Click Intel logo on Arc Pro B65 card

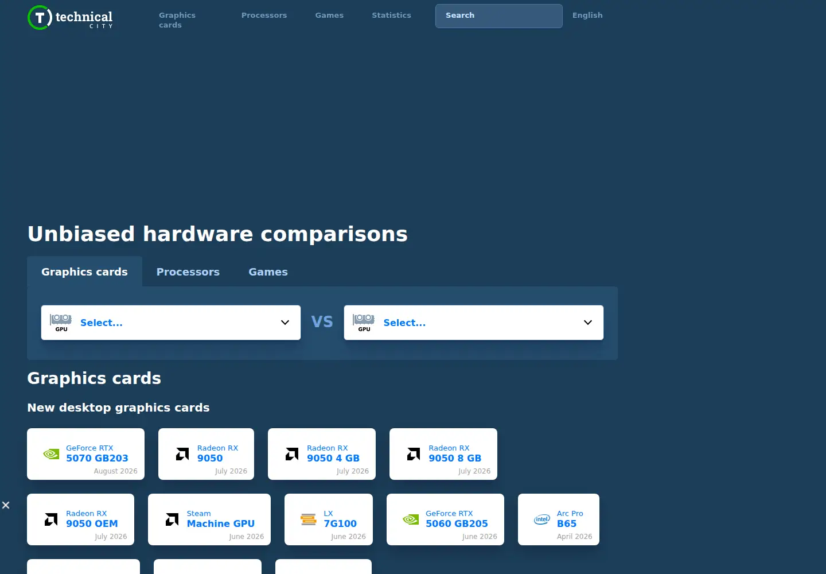[542, 519]
